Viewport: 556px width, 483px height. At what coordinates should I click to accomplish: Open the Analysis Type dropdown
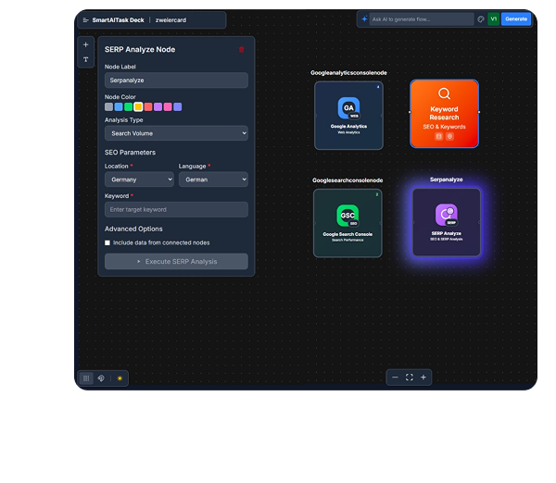click(176, 133)
